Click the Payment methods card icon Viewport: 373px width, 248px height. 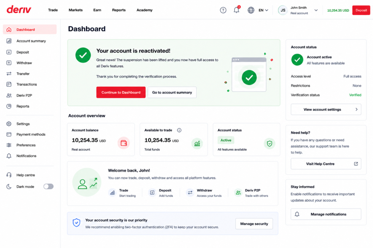(x=9, y=134)
